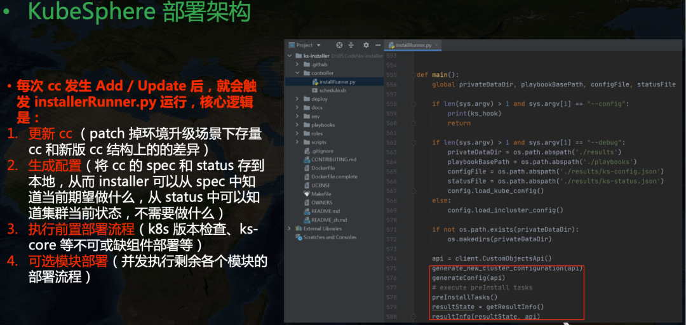Open Project panel settings gear
This screenshot has height=325, width=686.
click(x=367, y=45)
